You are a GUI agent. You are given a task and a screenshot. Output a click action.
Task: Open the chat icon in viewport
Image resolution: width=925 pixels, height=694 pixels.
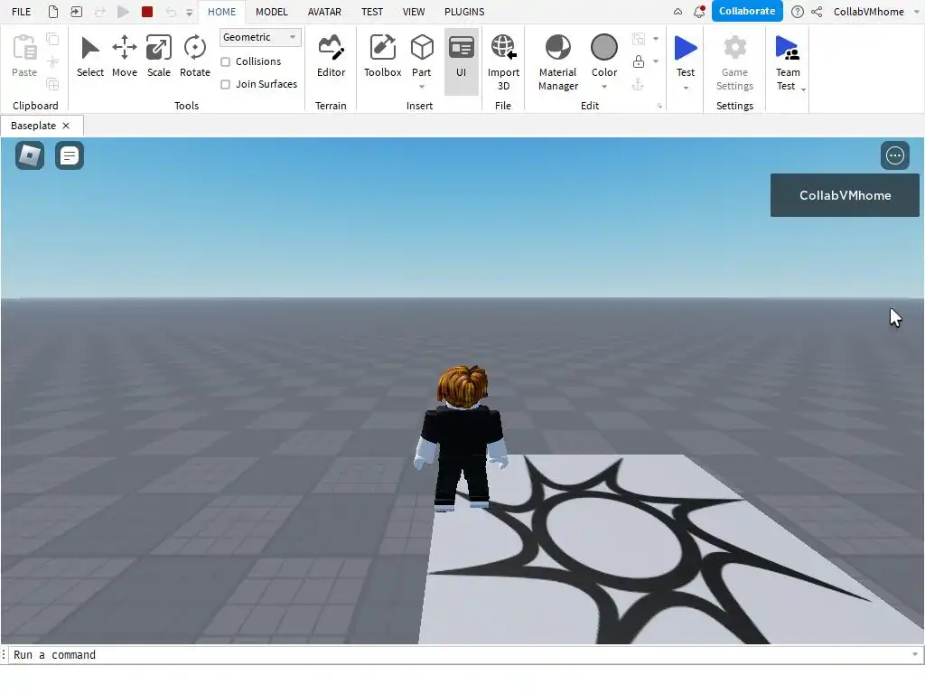[69, 155]
